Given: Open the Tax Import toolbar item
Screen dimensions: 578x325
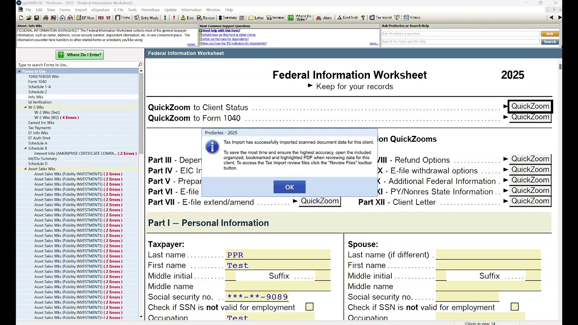Looking at the screenshot, I should [381, 18].
